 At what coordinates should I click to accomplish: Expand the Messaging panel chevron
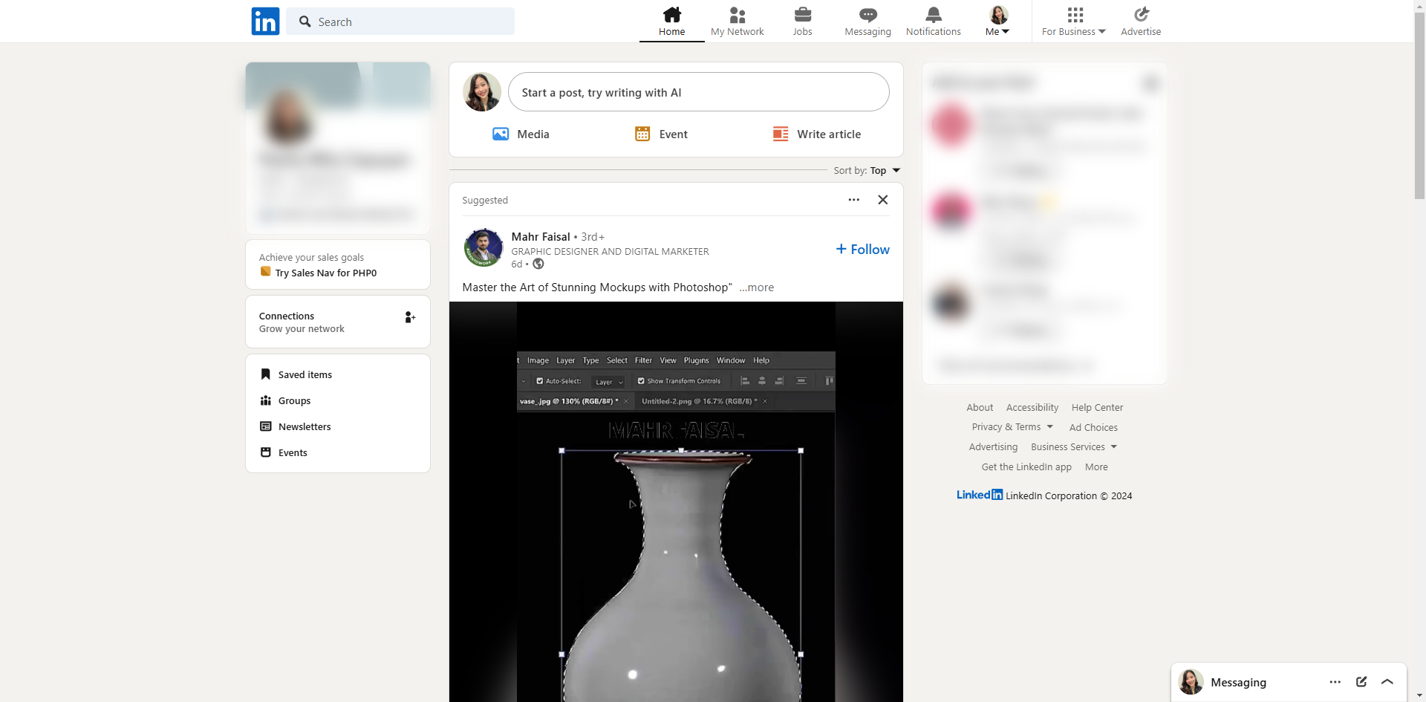tap(1387, 682)
